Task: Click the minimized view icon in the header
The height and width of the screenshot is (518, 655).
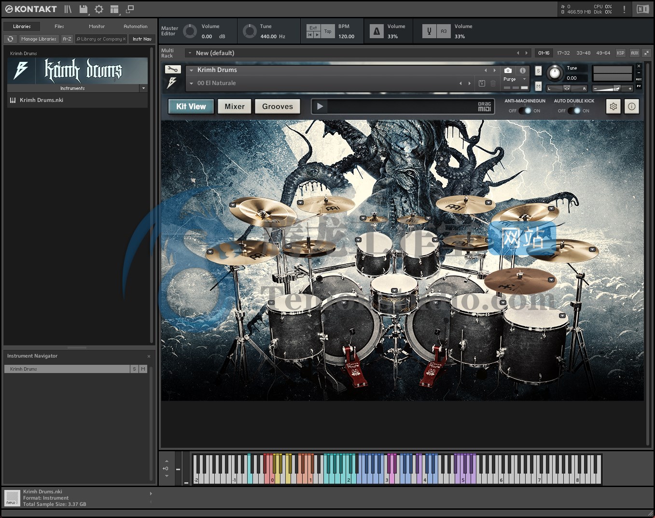Action: pyautogui.click(x=130, y=9)
